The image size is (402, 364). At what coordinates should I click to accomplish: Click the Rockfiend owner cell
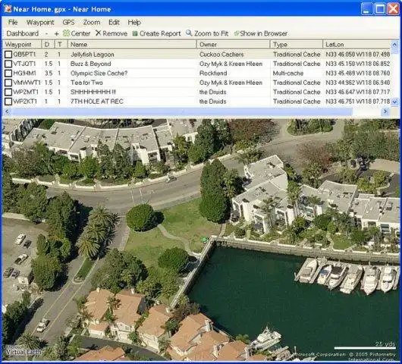point(213,73)
